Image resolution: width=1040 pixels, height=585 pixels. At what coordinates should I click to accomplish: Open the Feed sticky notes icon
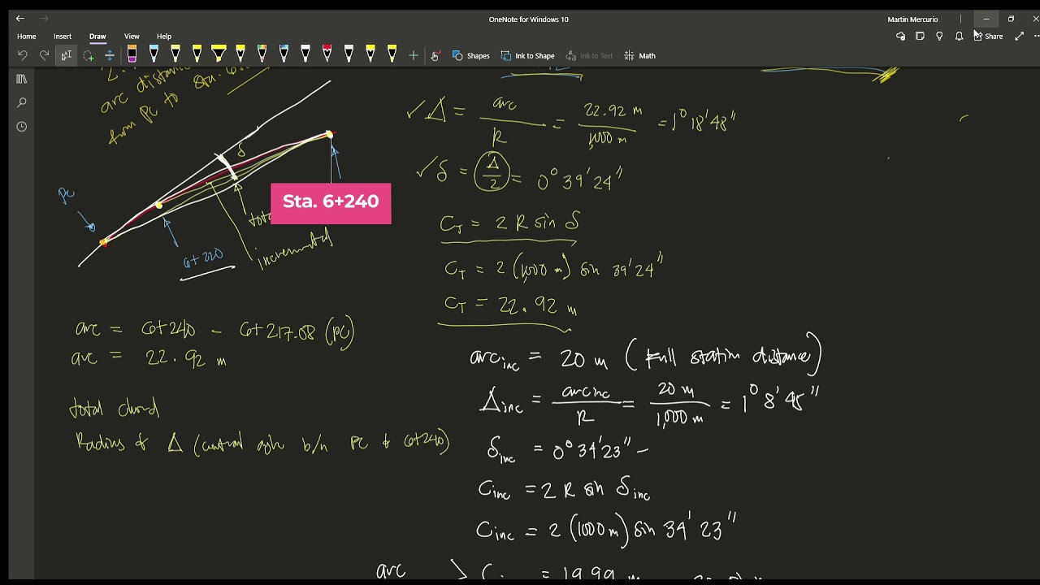(920, 36)
